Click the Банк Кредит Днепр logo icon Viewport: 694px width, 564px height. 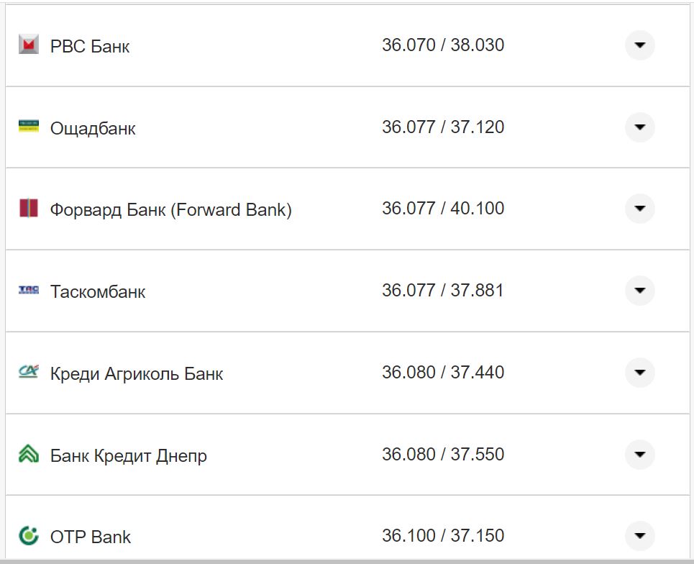pyautogui.click(x=29, y=454)
